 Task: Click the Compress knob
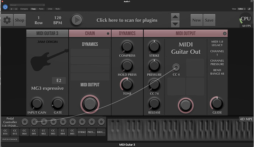[127, 46]
